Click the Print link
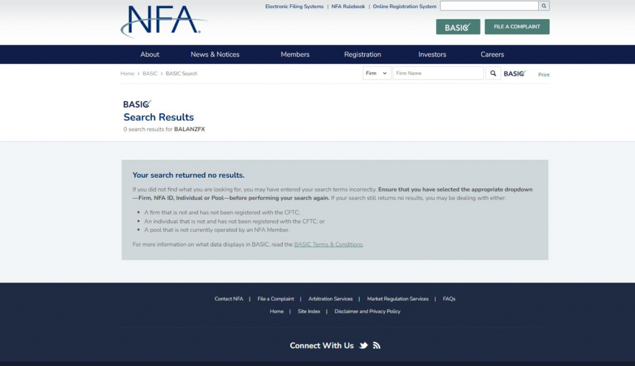 tap(544, 75)
